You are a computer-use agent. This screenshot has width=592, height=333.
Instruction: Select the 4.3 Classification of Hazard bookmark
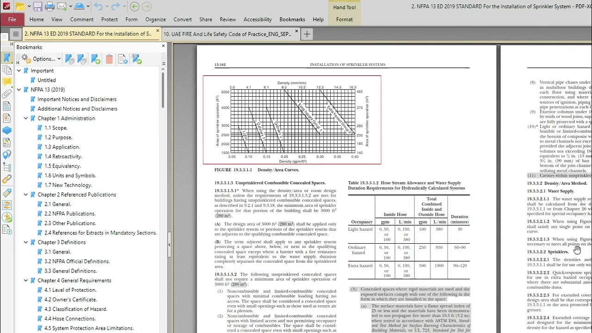[75, 309]
